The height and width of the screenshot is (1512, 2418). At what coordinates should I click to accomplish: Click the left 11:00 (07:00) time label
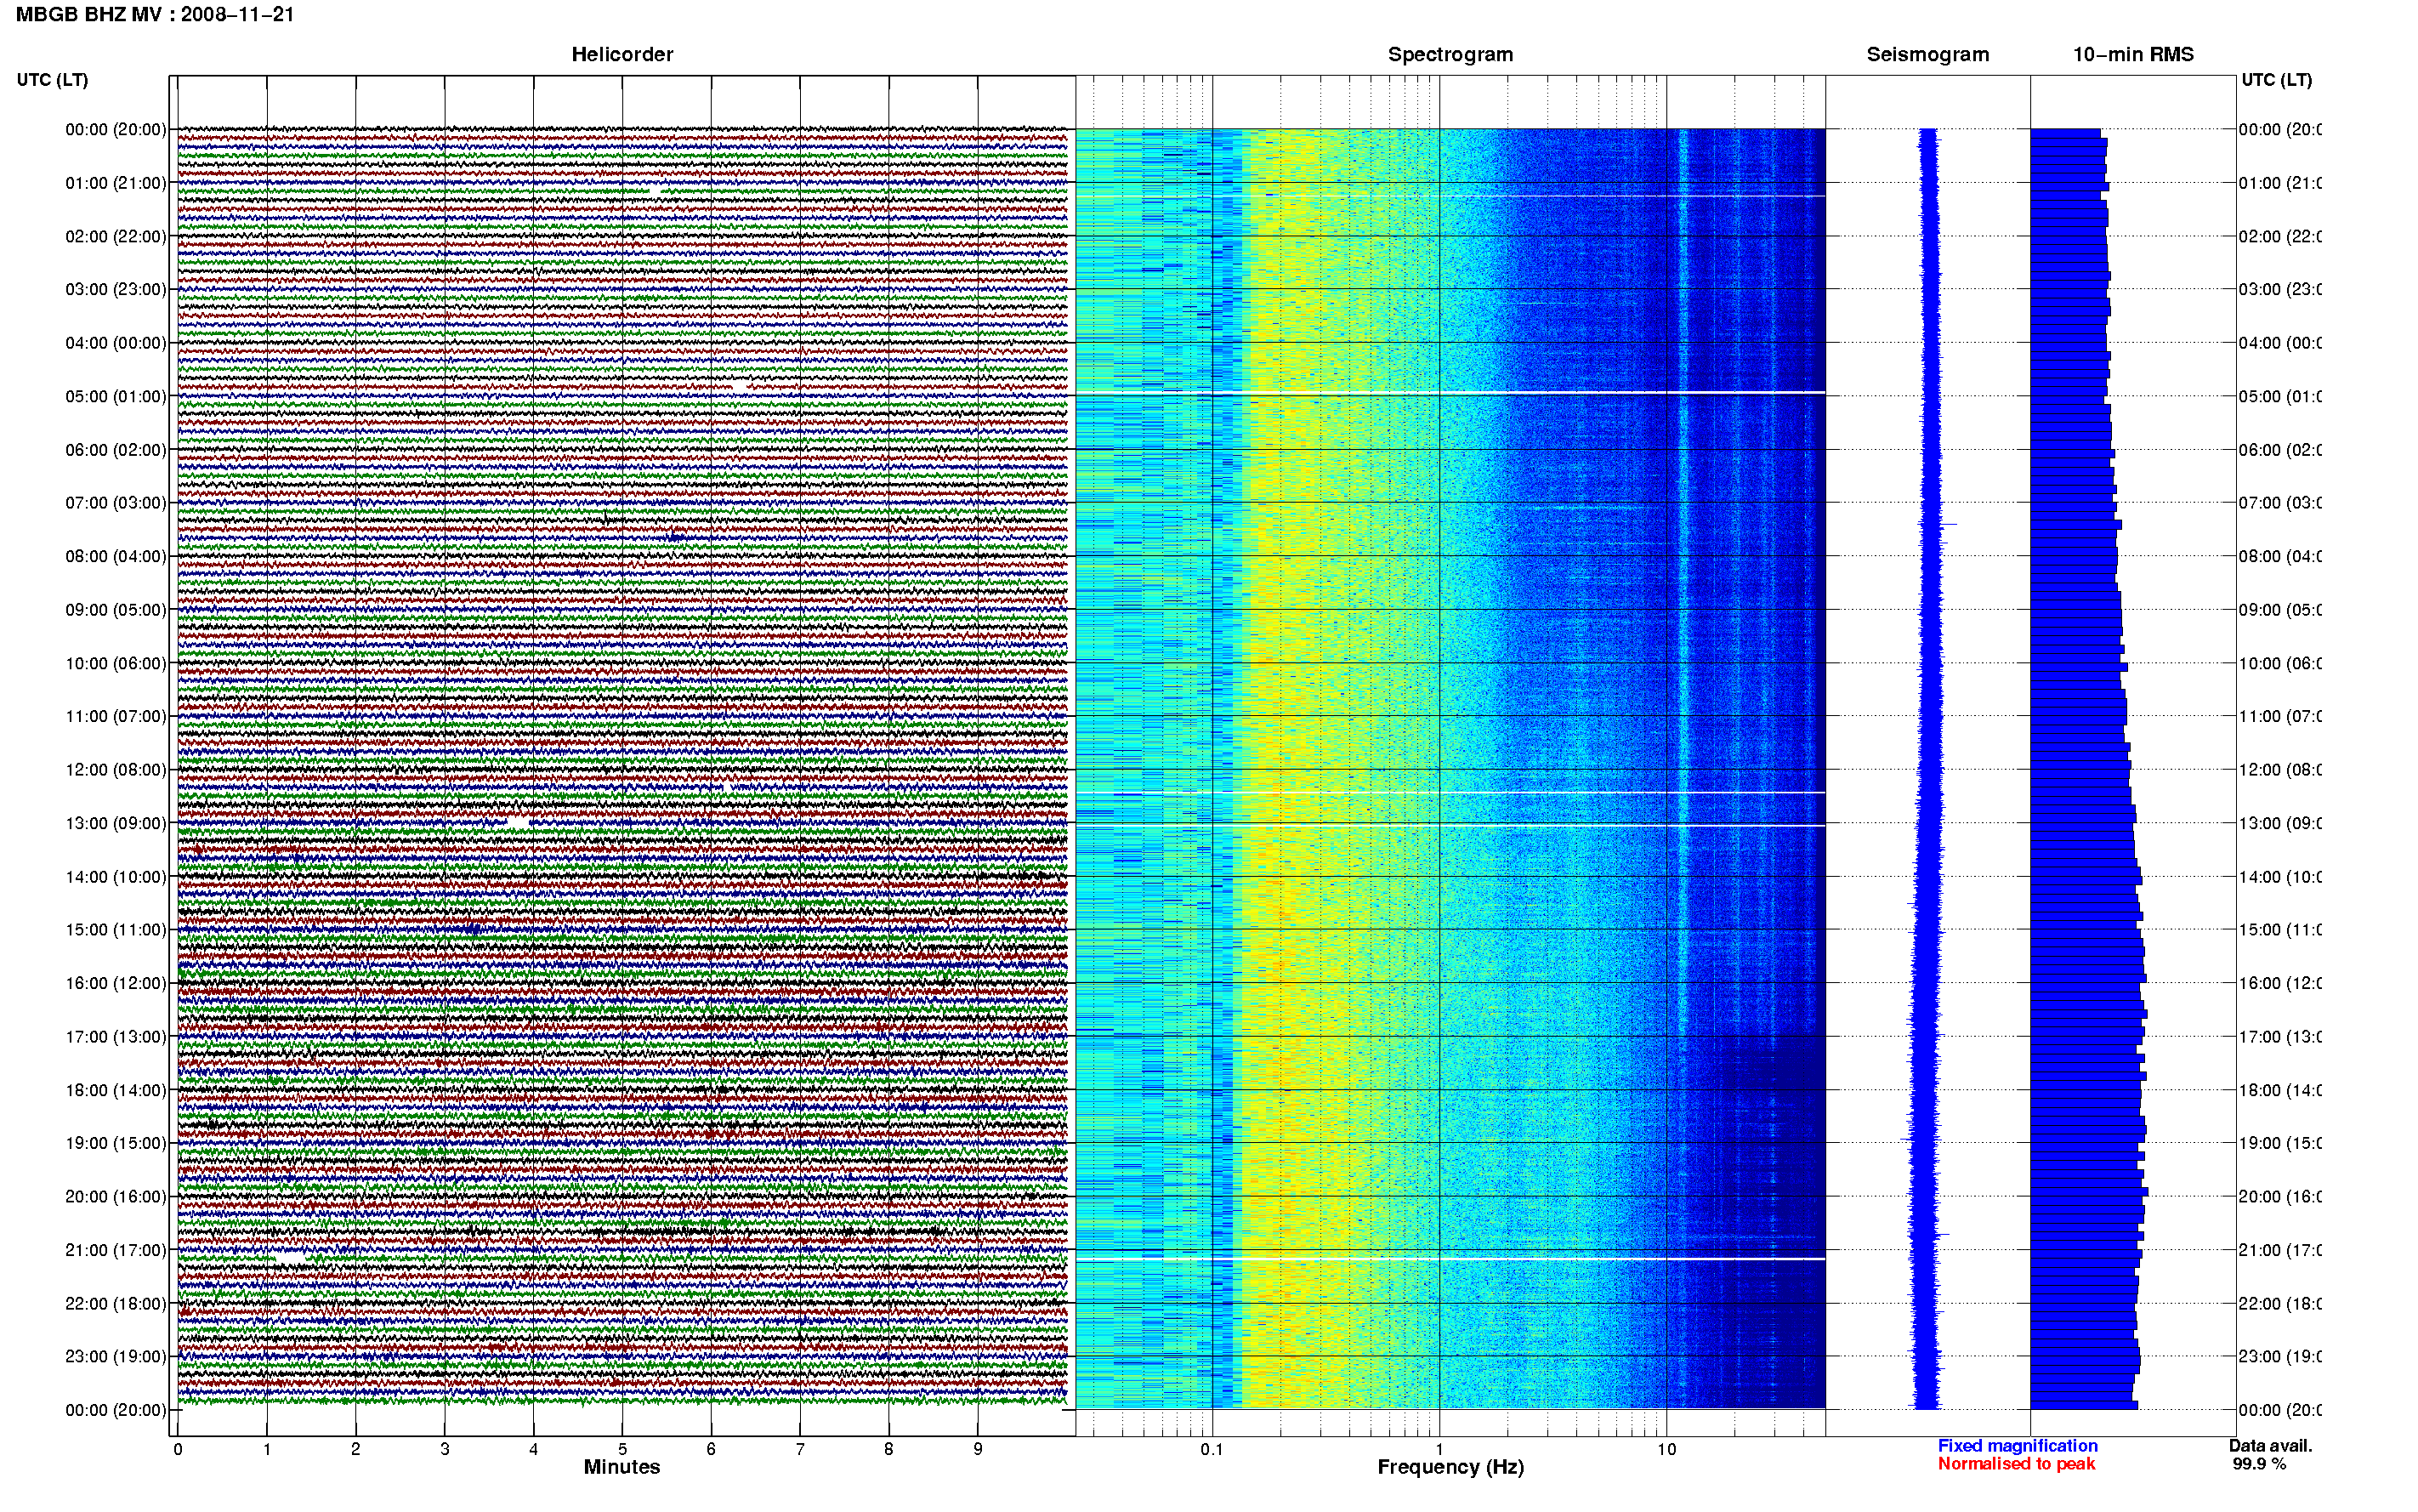point(116,716)
